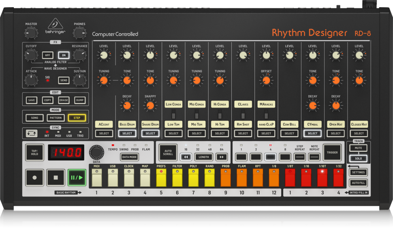Image resolution: width=393 pixels, height=228 pixels.
Task: Start playback with the green play/pause button
Action: point(77,177)
